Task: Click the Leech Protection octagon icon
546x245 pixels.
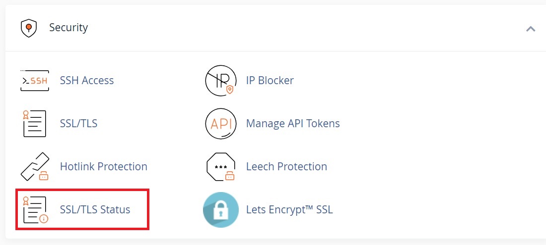Action: [221, 167]
